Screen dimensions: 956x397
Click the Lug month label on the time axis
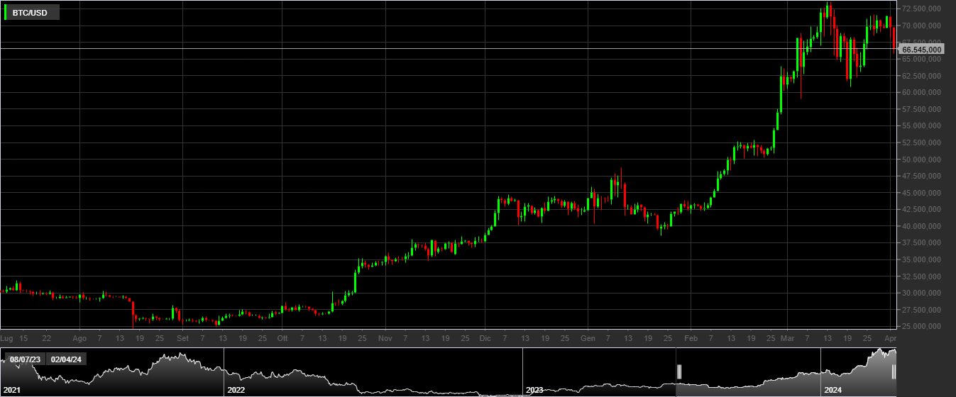[7, 338]
